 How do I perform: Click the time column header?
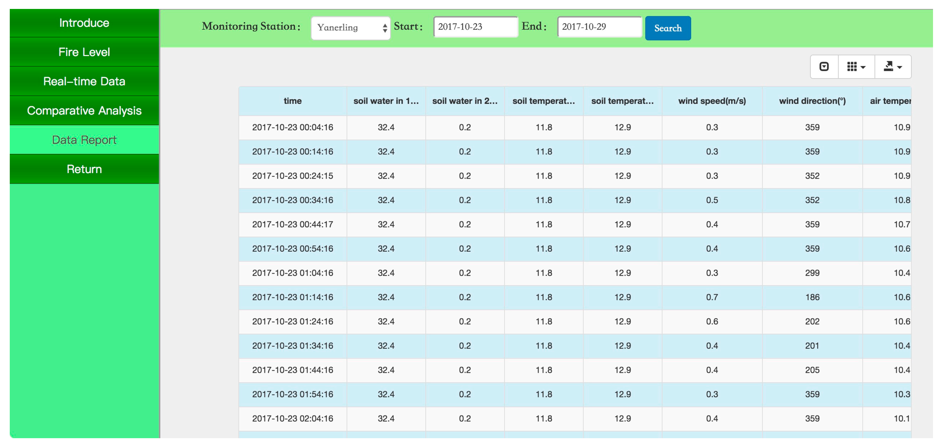tap(292, 101)
